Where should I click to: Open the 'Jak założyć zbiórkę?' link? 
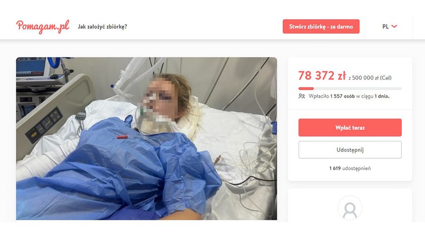pos(102,27)
